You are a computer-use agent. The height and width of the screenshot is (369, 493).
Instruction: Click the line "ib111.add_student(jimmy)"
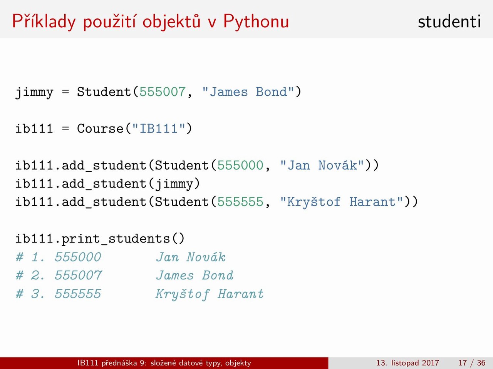coord(107,184)
